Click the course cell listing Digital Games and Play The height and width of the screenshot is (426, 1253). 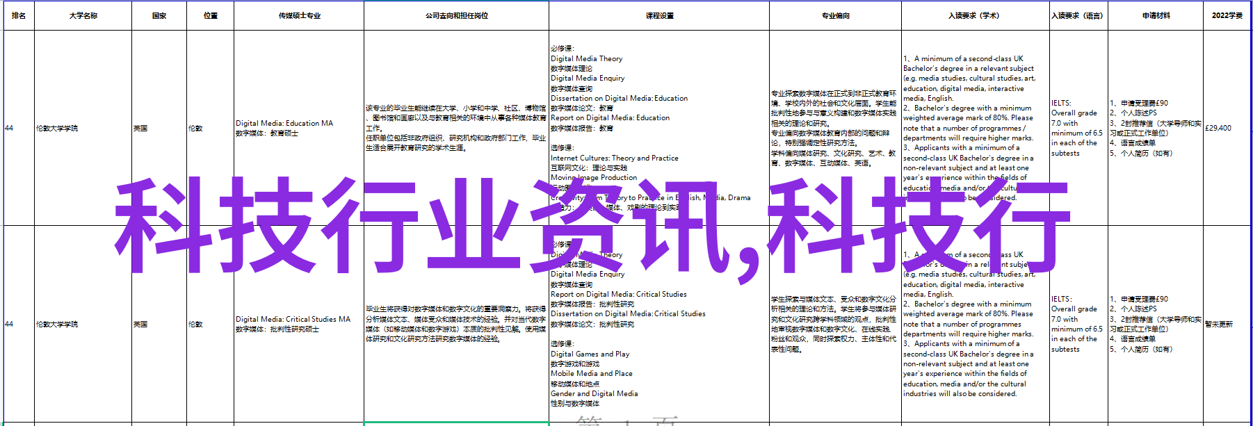[x=659, y=324]
